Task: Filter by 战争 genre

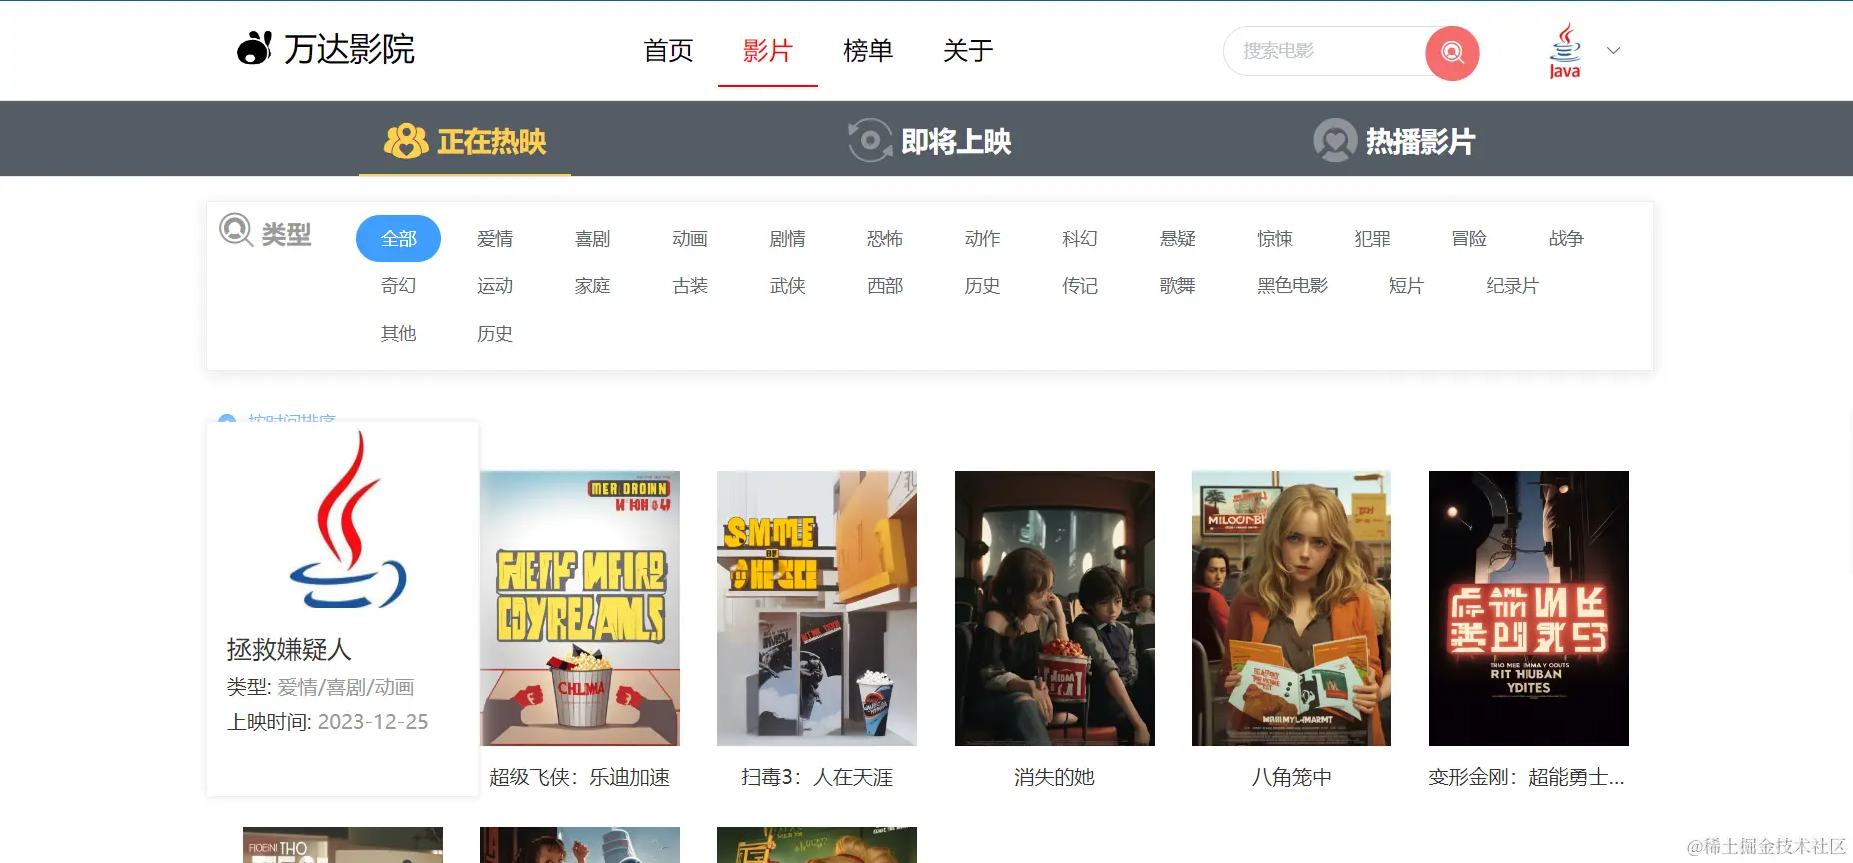Action: [x=1566, y=238]
